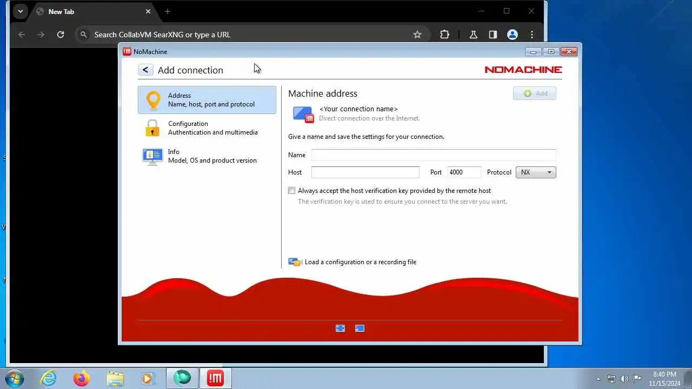Click the tray network icon
The image size is (692, 389).
(611, 379)
